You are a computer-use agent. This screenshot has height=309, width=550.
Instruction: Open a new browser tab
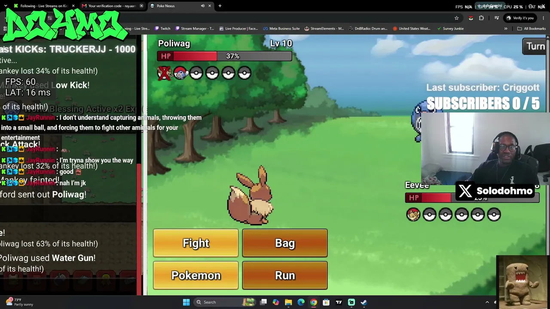click(x=220, y=6)
